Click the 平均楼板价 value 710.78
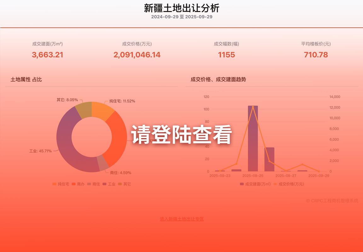The image size is (363, 252). pos(316,55)
